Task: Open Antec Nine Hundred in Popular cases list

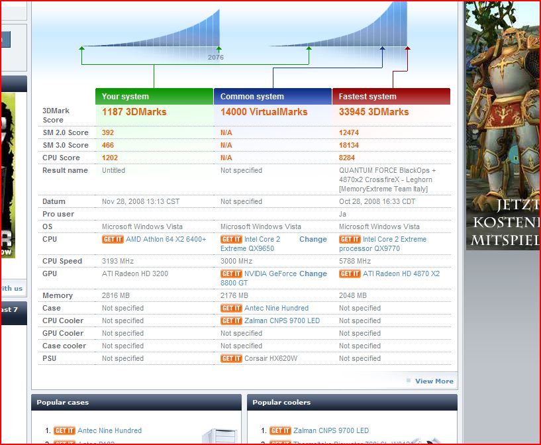Action: [110, 431]
